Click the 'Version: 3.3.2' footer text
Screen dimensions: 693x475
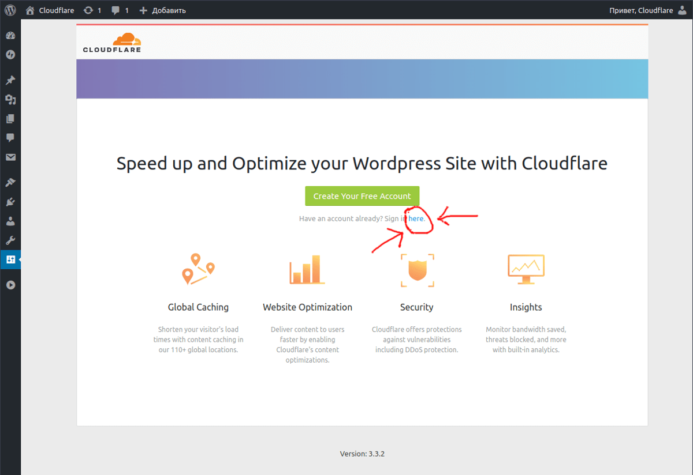pos(362,454)
